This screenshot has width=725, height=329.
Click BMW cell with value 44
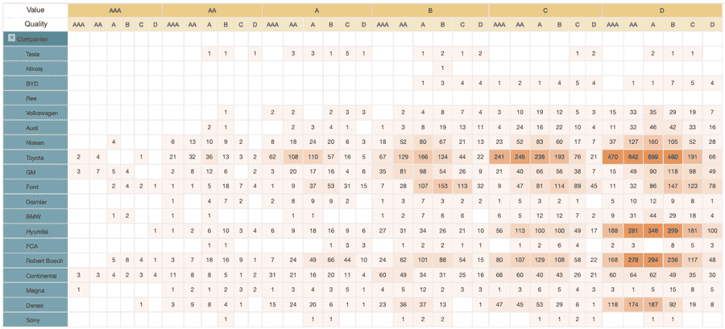(x=652, y=216)
